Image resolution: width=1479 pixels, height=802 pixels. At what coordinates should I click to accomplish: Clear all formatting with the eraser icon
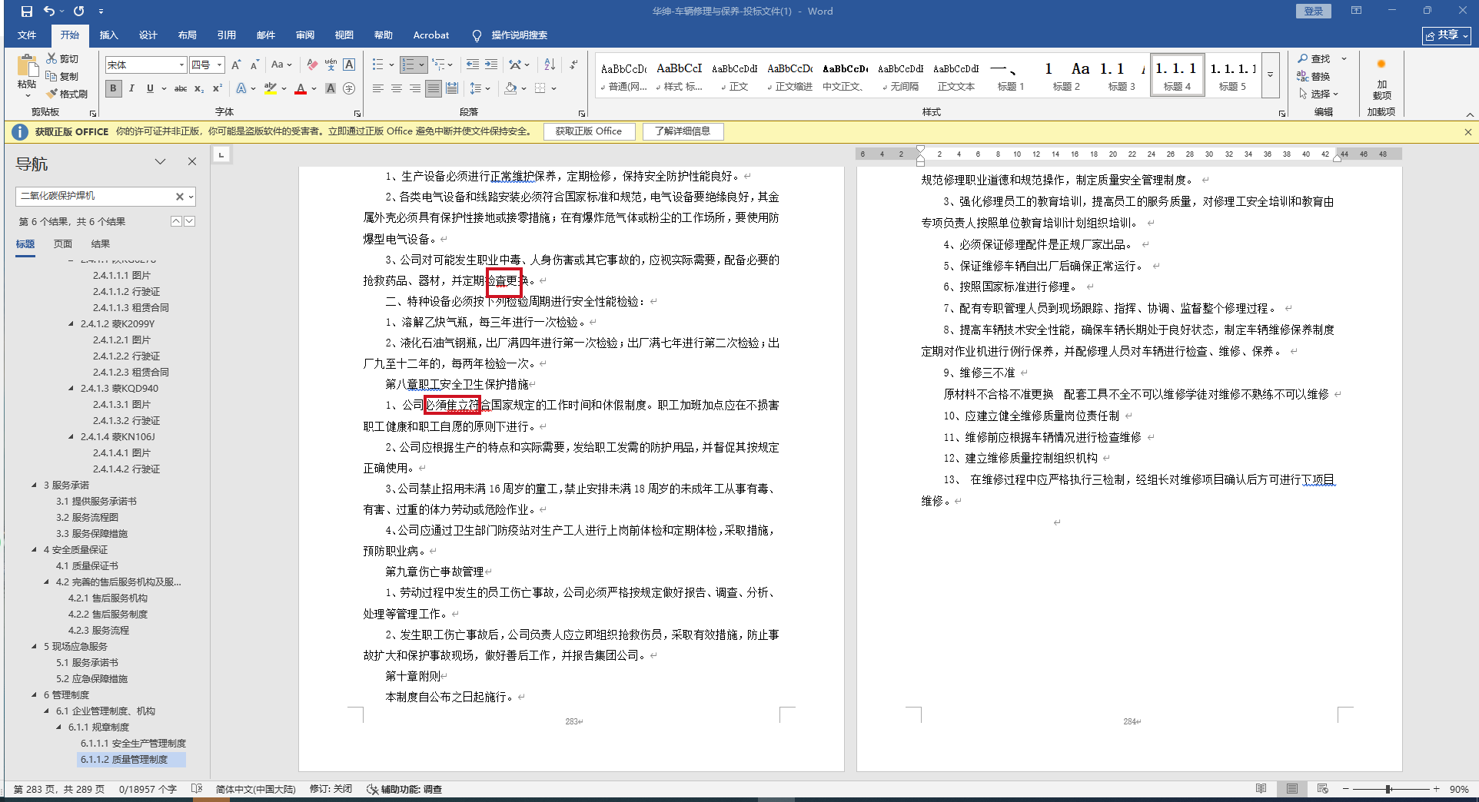point(311,65)
